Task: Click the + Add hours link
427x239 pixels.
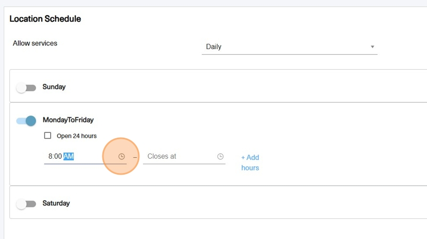Action: coord(250,162)
